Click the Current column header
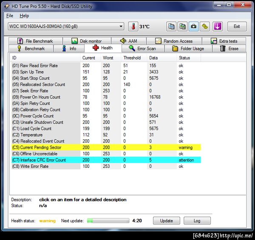Viewport: 255px width, 240px height. tap(91, 58)
